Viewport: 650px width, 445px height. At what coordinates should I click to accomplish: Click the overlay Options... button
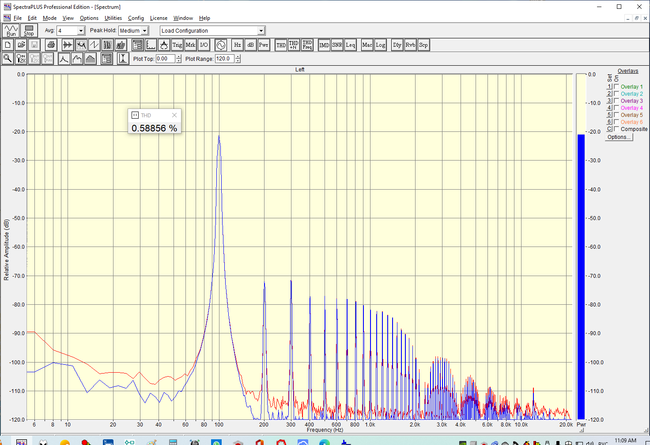[619, 137]
